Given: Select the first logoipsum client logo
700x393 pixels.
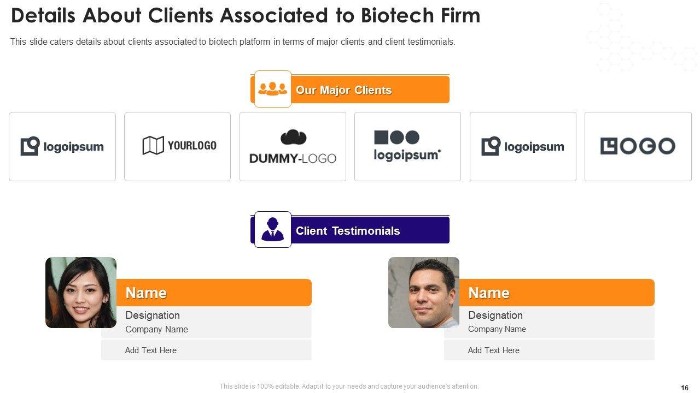Looking at the screenshot, I should point(62,146).
